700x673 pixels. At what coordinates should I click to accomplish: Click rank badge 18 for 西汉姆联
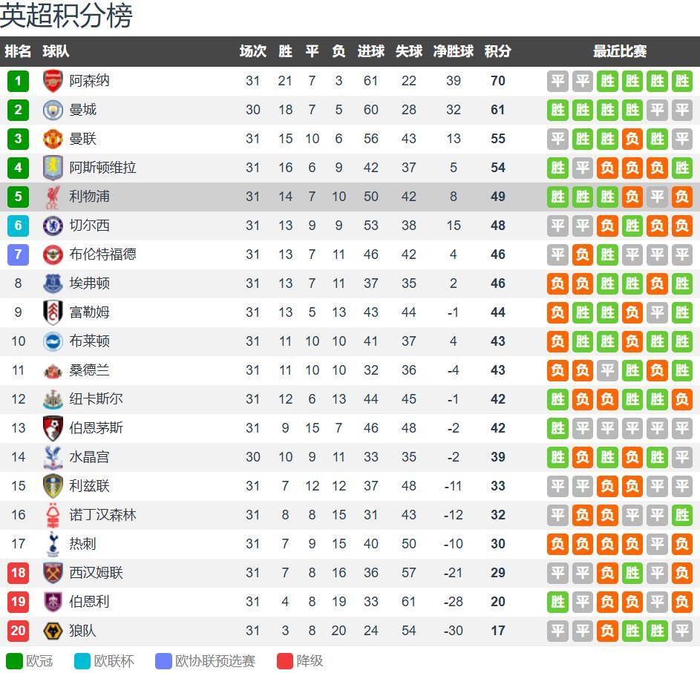click(18, 573)
